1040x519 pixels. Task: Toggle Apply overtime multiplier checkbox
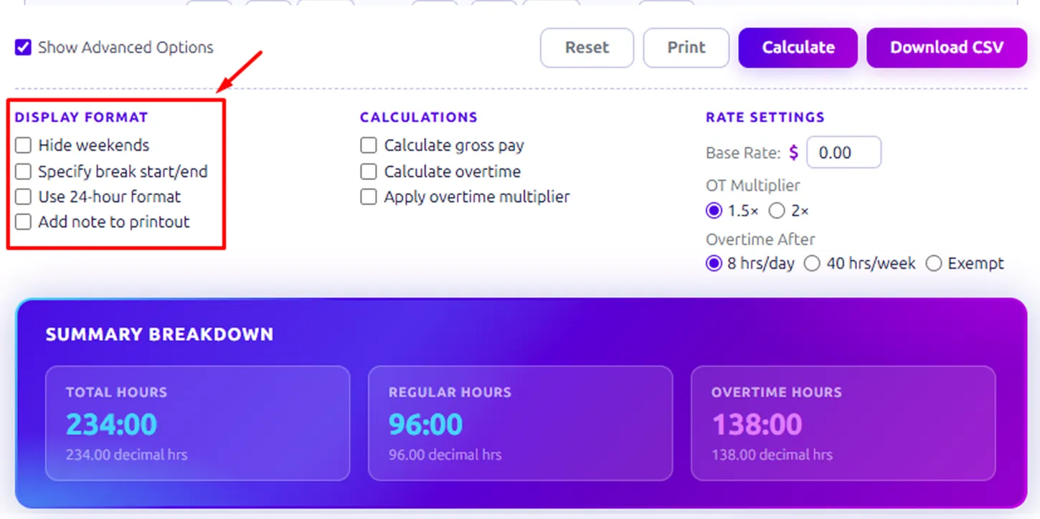click(369, 197)
